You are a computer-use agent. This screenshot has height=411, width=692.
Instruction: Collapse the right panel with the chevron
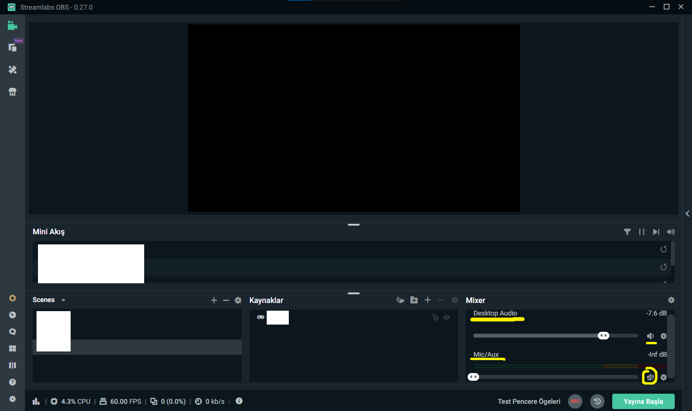tap(687, 213)
